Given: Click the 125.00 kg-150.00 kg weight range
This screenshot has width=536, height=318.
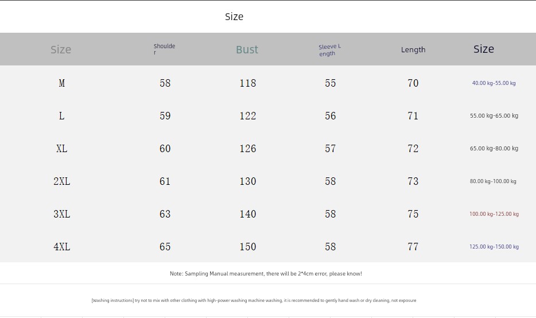Looking at the screenshot, I should pyautogui.click(x=494, y=246).
